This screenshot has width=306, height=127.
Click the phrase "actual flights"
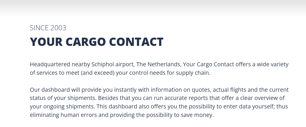[231, 90]
